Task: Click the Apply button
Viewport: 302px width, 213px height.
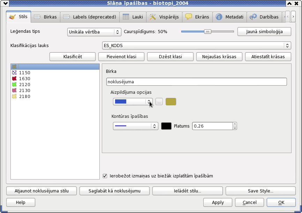Action: (x=218, y=203)
